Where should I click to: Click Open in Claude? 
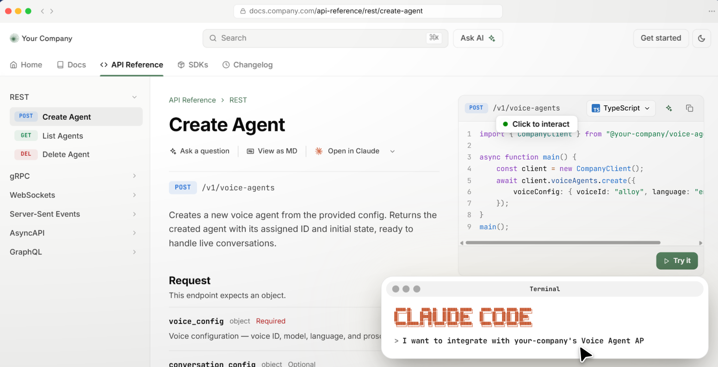pyautogui.click(x=347, y=151)
